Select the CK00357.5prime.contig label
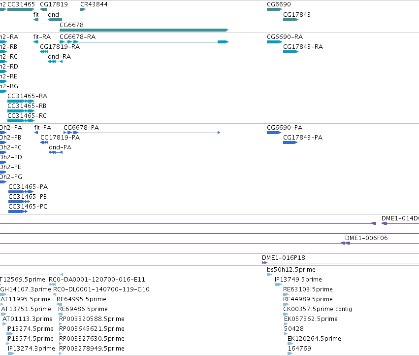 tap(318, 309)
